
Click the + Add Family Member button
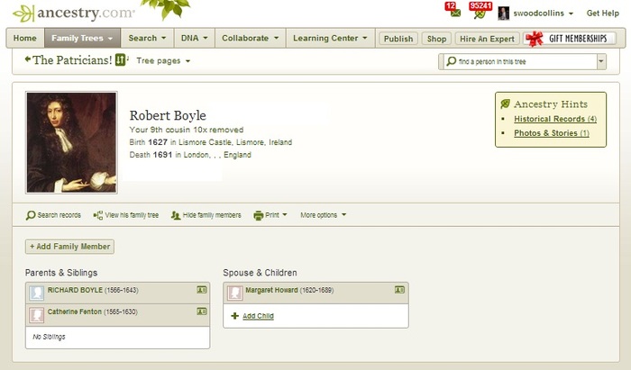[x=69, y=247]
